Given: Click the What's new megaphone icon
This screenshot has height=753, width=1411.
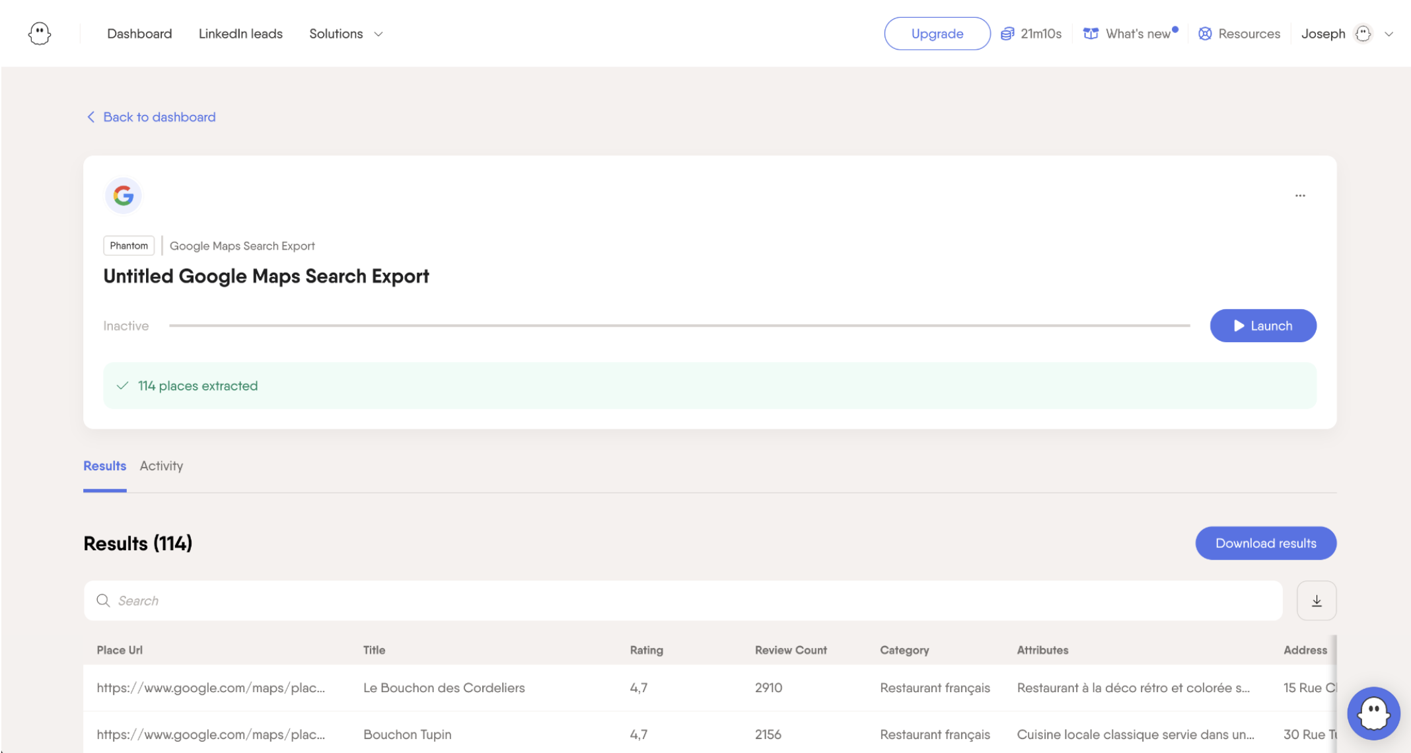Looking at the screenshot, I should click(x=1091, y=34).
